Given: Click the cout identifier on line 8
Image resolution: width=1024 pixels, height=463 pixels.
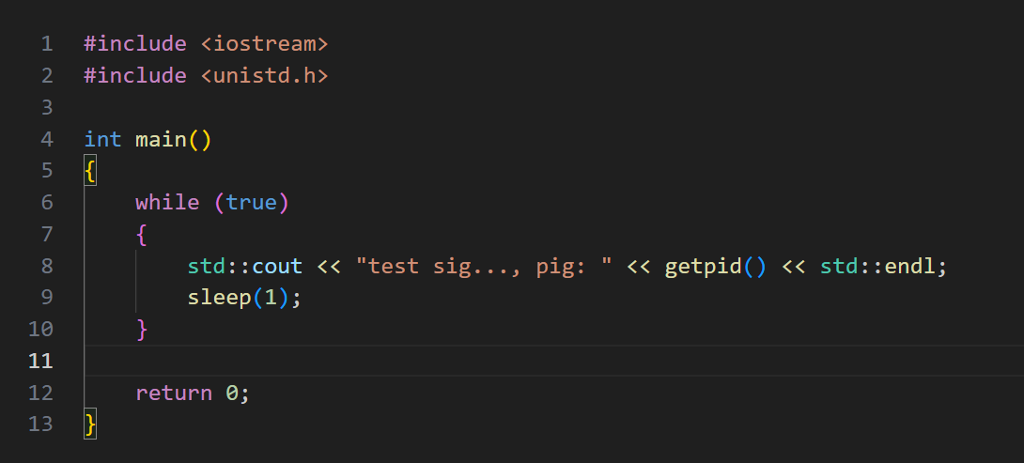Looking at the screenshot, I should [x=277, y=267].
